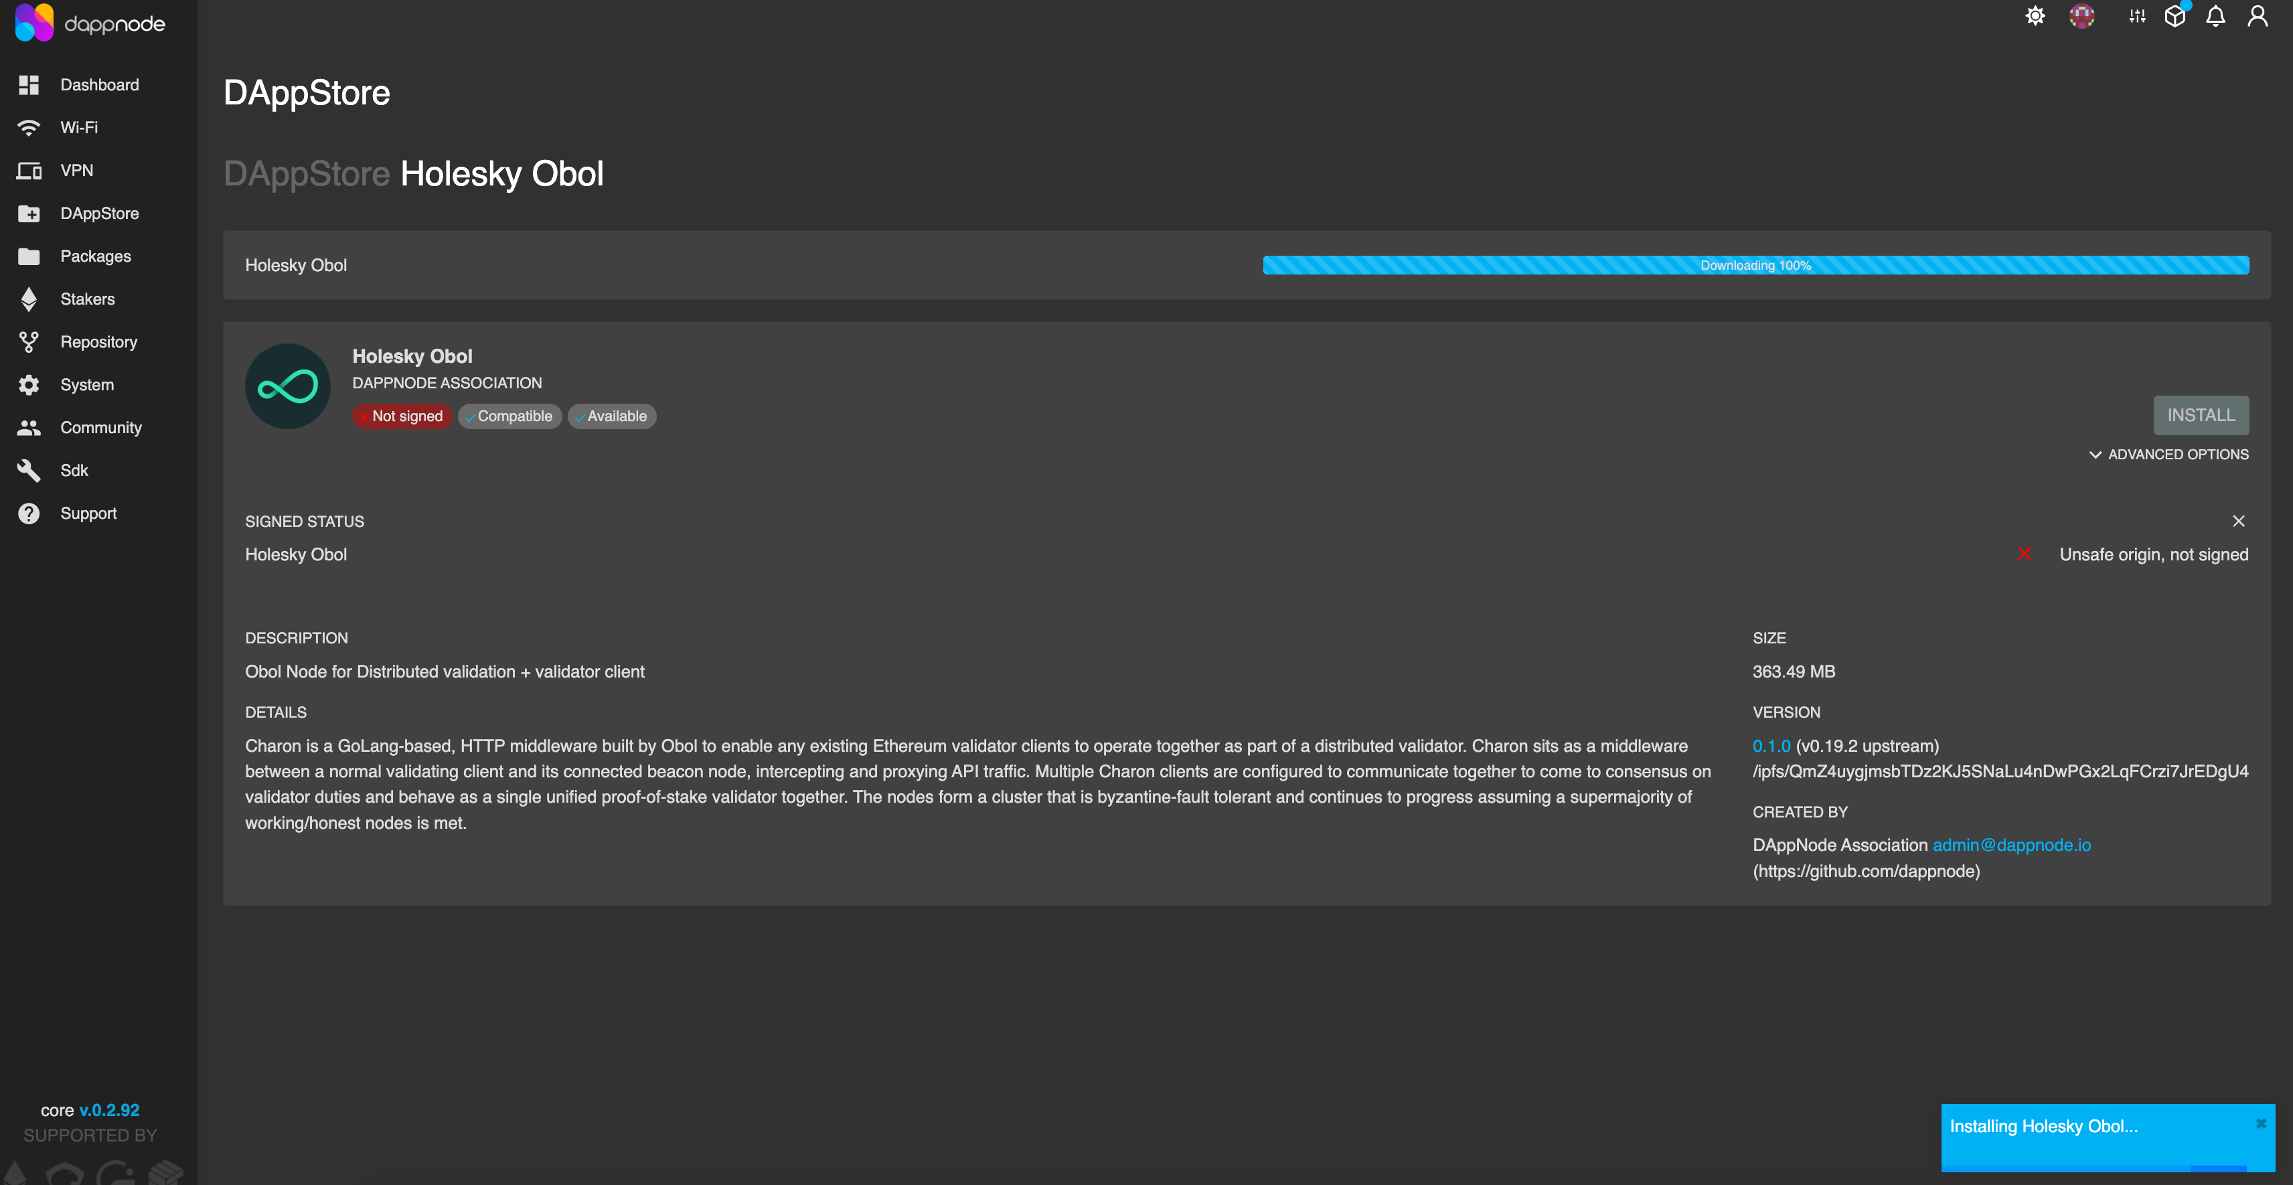Open the notifications bell icon
This screenshot has width=2293, height=1185.
coord(2215,16)
